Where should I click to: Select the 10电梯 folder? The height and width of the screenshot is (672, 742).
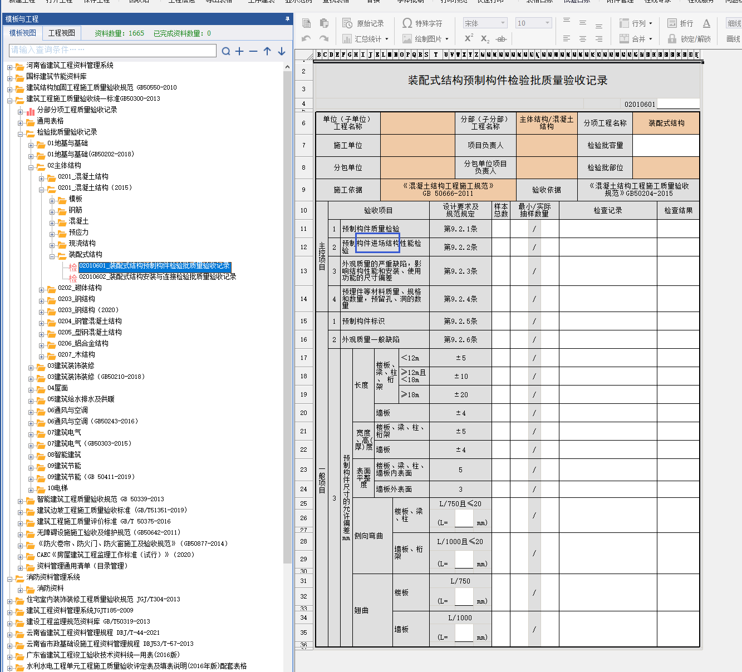[57, 488]
